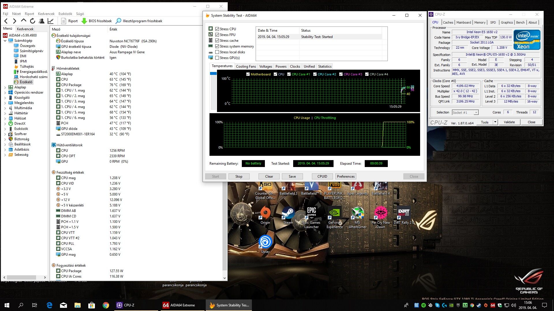Select Érzékelő sensor item in AIDA64 tree
This screenshot has height=311, width=554.
click(23, 82)
